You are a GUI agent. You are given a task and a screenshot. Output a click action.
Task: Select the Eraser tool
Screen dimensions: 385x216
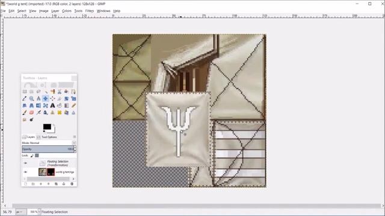[x=31, y=113]
